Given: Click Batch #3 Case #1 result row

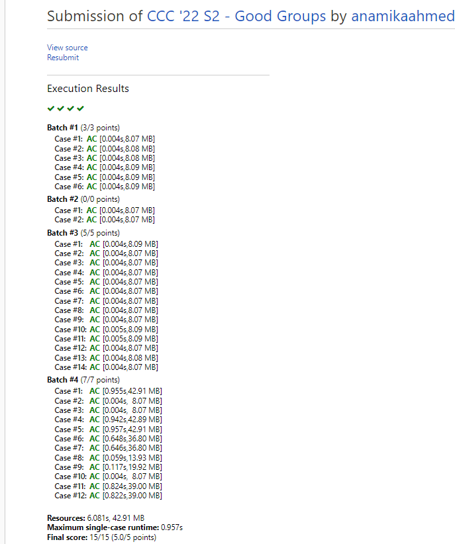Looking at the screenshot, I should click(106, 244).
